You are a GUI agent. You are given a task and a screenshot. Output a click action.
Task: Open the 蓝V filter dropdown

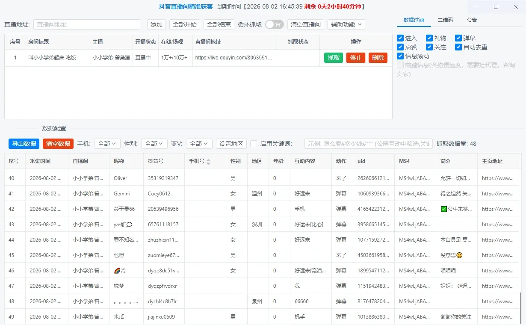199,144
